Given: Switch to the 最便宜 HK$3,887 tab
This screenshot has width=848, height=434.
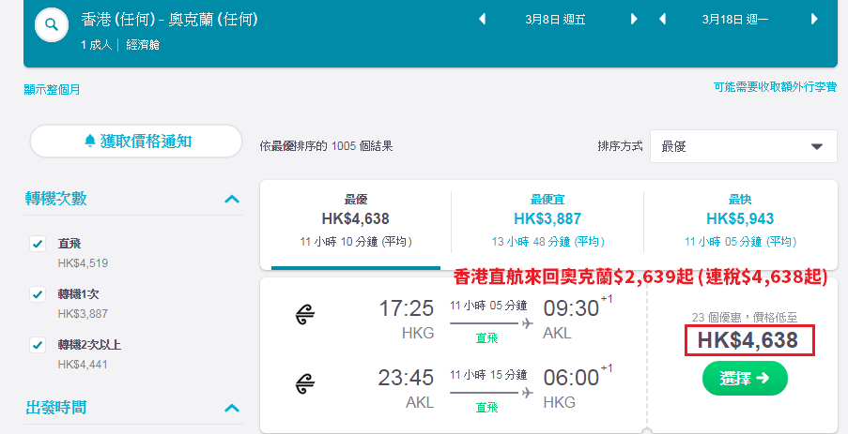Looking at the screenshot, I should (547, 221).
